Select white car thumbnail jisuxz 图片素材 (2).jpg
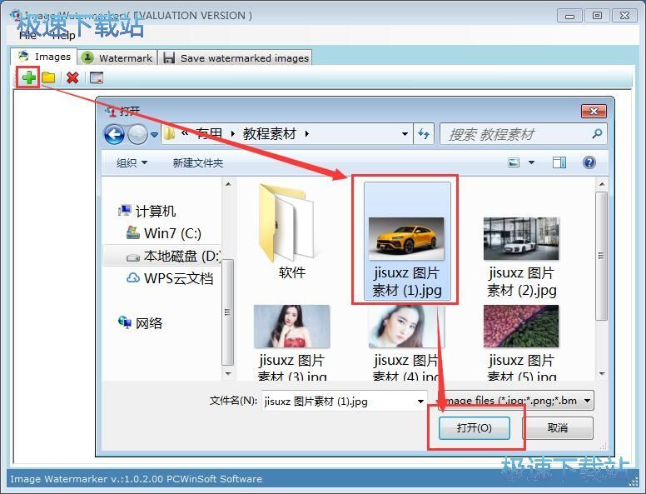 click(521, 257)
